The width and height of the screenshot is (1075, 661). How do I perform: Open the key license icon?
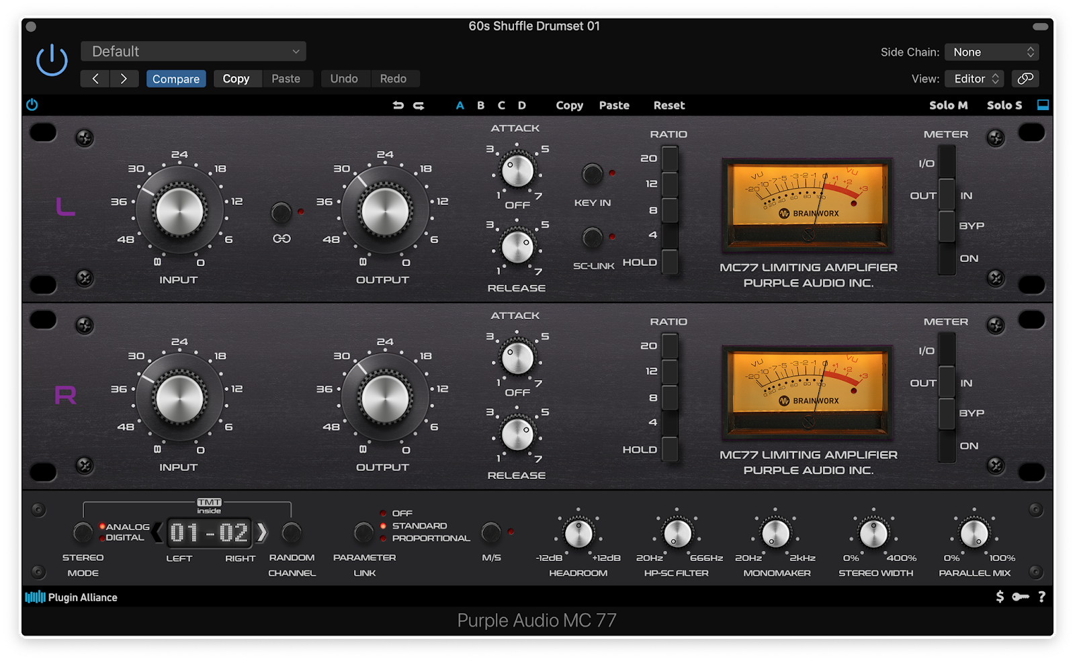[x=1021, y=597]
